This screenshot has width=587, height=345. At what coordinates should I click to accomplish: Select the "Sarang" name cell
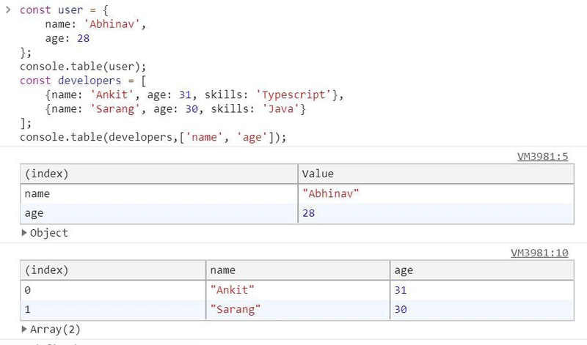(233, 309)
